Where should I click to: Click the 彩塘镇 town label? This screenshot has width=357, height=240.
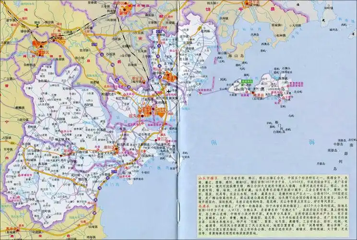[132, 65]
